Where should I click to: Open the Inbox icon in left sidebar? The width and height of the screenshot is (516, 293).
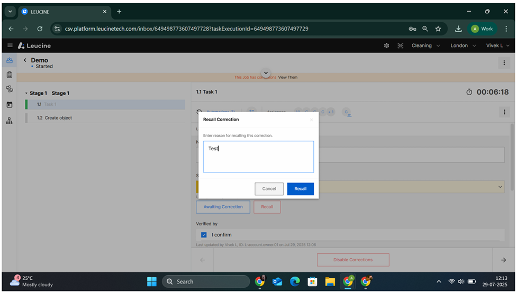pyautogui.click(x=10, y=60)
